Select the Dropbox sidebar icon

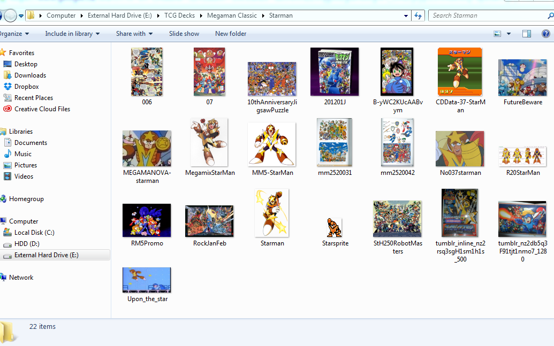(x=7, y=87)
